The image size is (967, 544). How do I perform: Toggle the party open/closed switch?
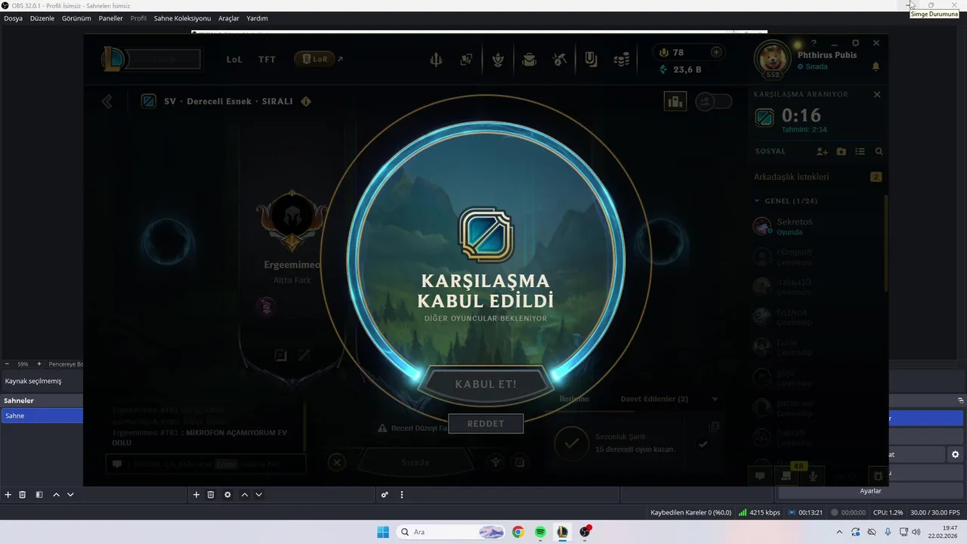(x=714, y=101)
